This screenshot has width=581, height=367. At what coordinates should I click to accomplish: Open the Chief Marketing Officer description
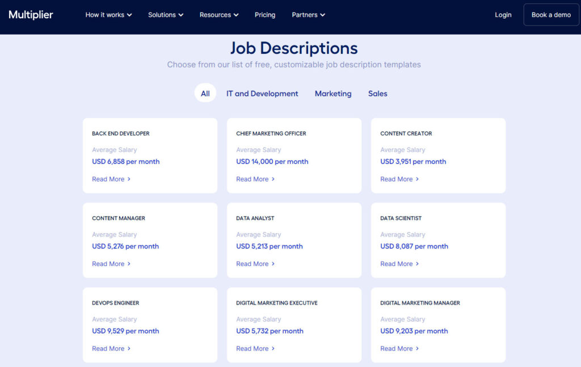coord(252,179)
